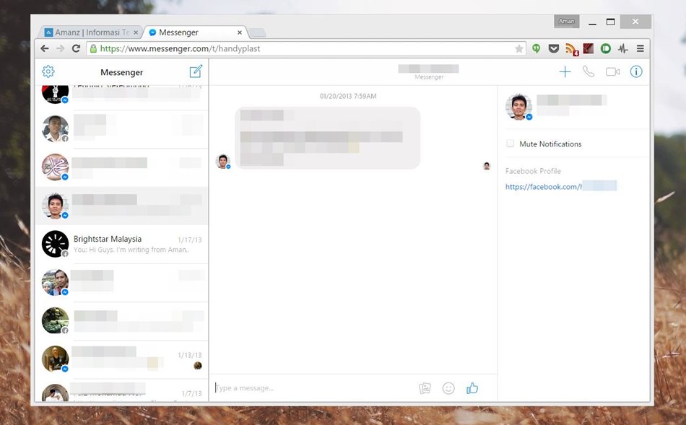This screenshot has height=425, width=686.
Task: Click the Facebook Profile label
Action: [x=533, y=171]
